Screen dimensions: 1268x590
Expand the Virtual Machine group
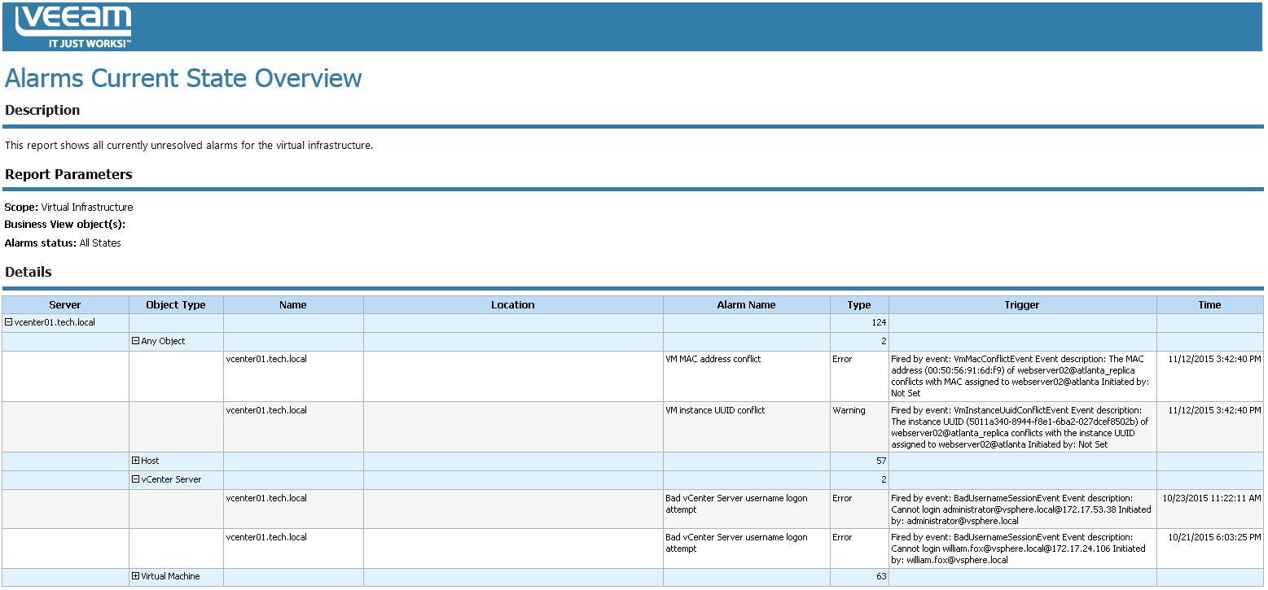(x=136, y=576)
